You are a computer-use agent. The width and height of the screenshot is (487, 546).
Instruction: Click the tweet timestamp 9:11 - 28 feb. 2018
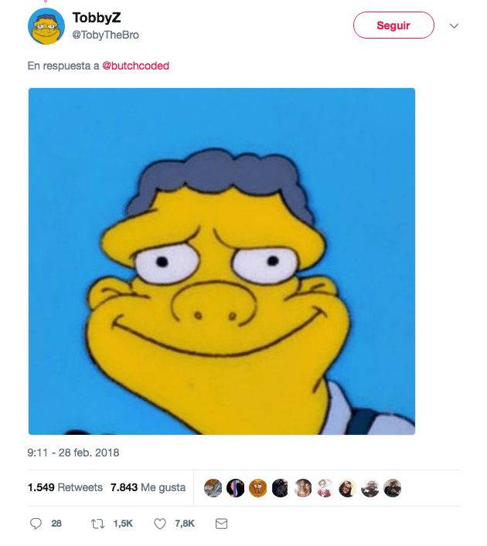[73, 453]
